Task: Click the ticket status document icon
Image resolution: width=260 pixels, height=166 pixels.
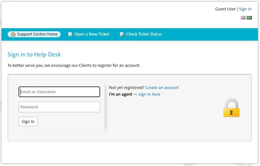Action: [x=122, y=34]
